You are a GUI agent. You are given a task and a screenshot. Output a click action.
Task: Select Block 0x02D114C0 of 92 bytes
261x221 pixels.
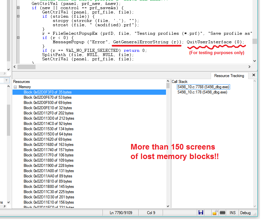48,124
